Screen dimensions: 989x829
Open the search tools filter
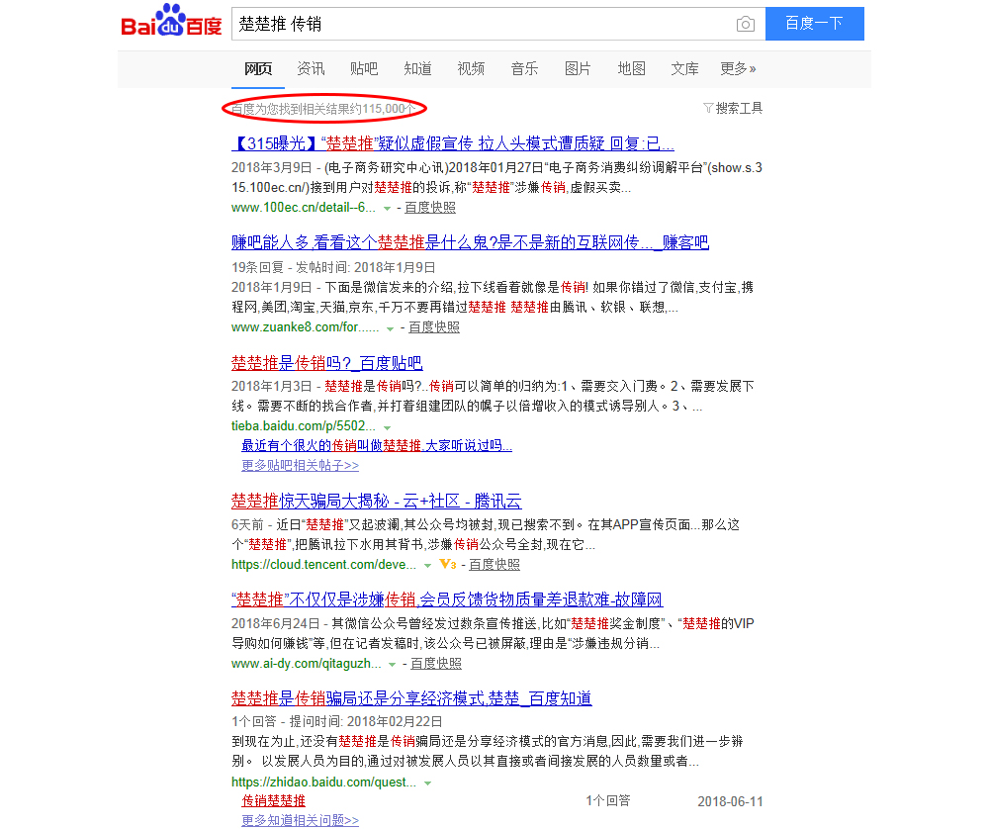(733, 108)
